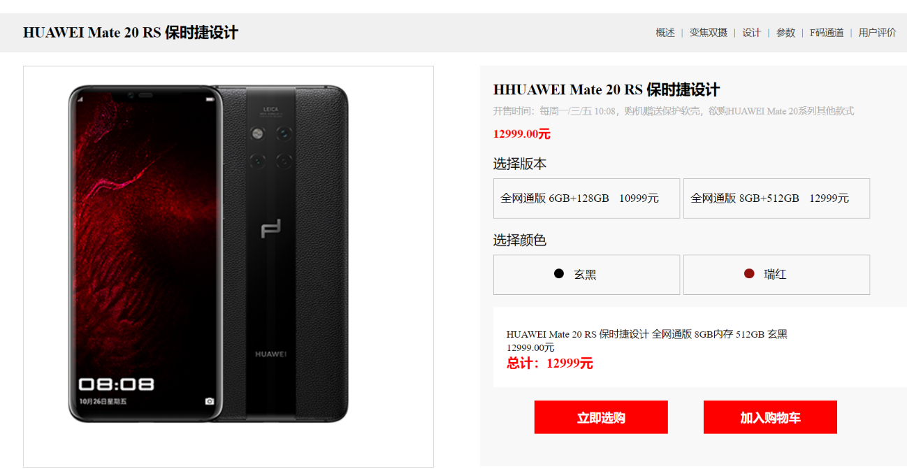This screenshot has width=907, height=469.
Task: Jump to the 参数 section
Action: [785, 33]
